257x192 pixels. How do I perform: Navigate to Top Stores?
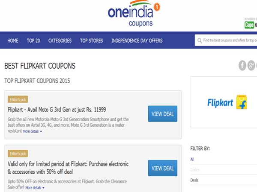click(x=91, y=41)
